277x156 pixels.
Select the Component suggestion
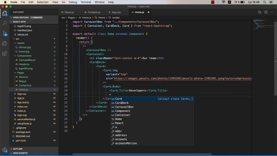coord(152,111)
